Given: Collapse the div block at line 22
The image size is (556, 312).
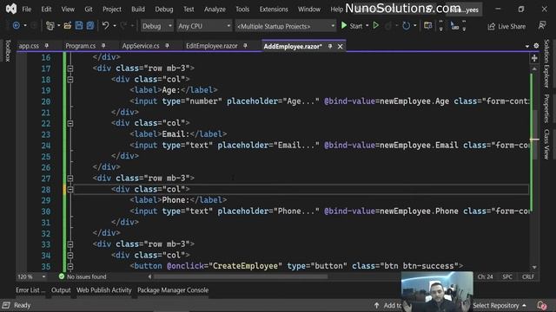Looking at the screenshot, I should click(x=70, y=123).
